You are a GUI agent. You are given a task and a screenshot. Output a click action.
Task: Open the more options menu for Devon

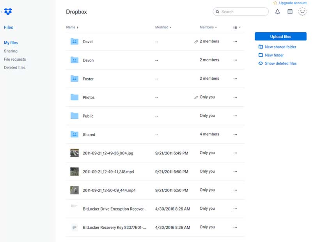235,60
